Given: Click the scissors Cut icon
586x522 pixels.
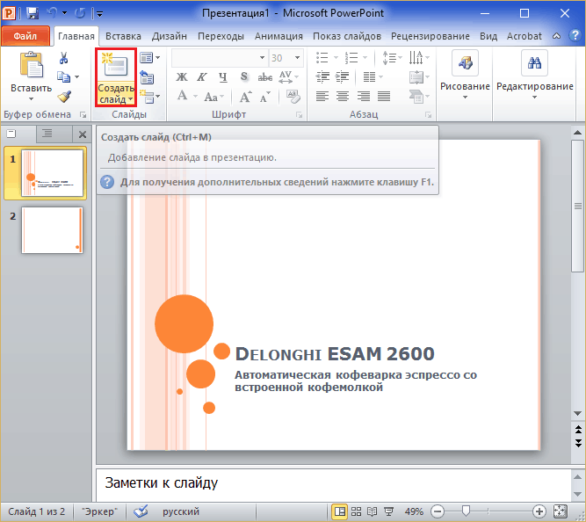Looking at the screenshot, I should click(64, 58).
